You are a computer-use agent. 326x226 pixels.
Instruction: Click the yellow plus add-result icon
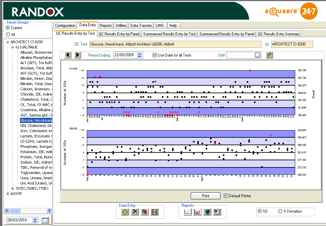point(125,212)
